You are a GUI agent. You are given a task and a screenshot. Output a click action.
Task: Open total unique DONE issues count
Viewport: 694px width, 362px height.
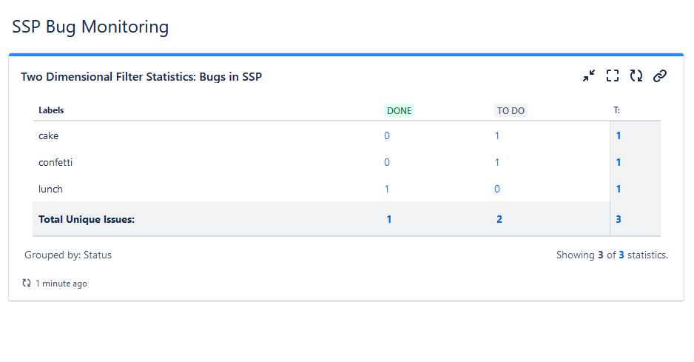point(389,219)
